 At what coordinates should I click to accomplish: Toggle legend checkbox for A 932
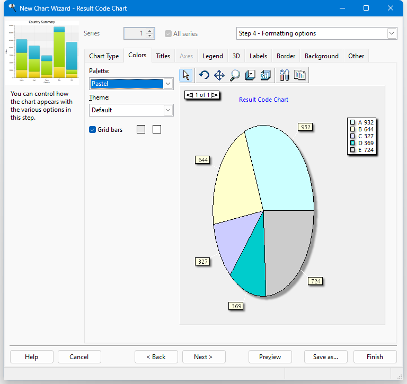tap(352, 122)
